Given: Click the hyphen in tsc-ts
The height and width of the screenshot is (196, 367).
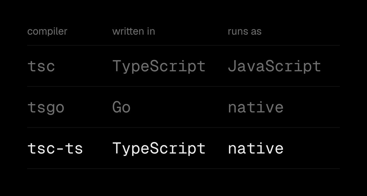Looking at the screenshot, I should click(60, 149).
